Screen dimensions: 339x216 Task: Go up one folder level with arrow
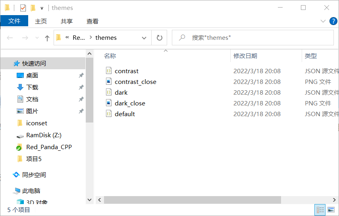(x=47, y=38)
